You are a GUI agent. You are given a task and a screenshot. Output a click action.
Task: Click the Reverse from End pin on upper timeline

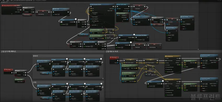tap(166, 67)
